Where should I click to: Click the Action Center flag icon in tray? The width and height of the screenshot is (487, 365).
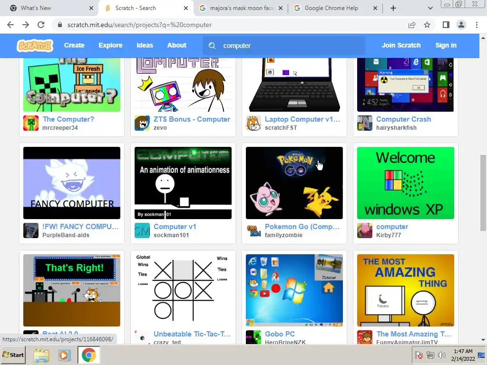(x=419, y=355)
